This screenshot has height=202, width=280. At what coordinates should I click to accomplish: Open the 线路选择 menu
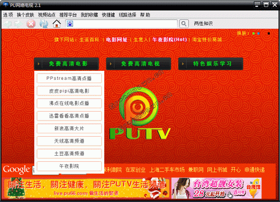[x=128, y=15]
